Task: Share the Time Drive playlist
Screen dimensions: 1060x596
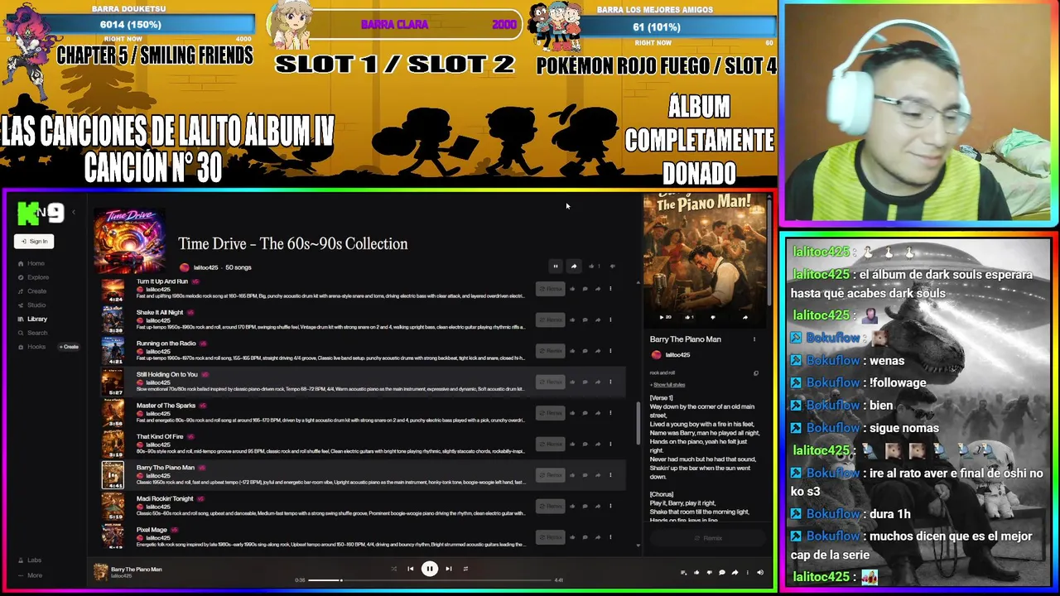Action: (574, 266)
